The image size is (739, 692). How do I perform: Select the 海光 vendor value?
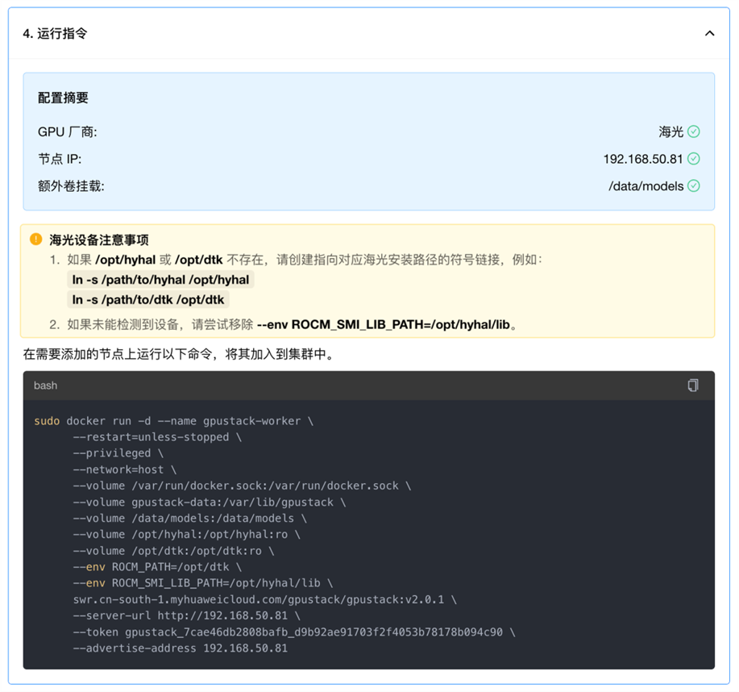click(670, 131)
